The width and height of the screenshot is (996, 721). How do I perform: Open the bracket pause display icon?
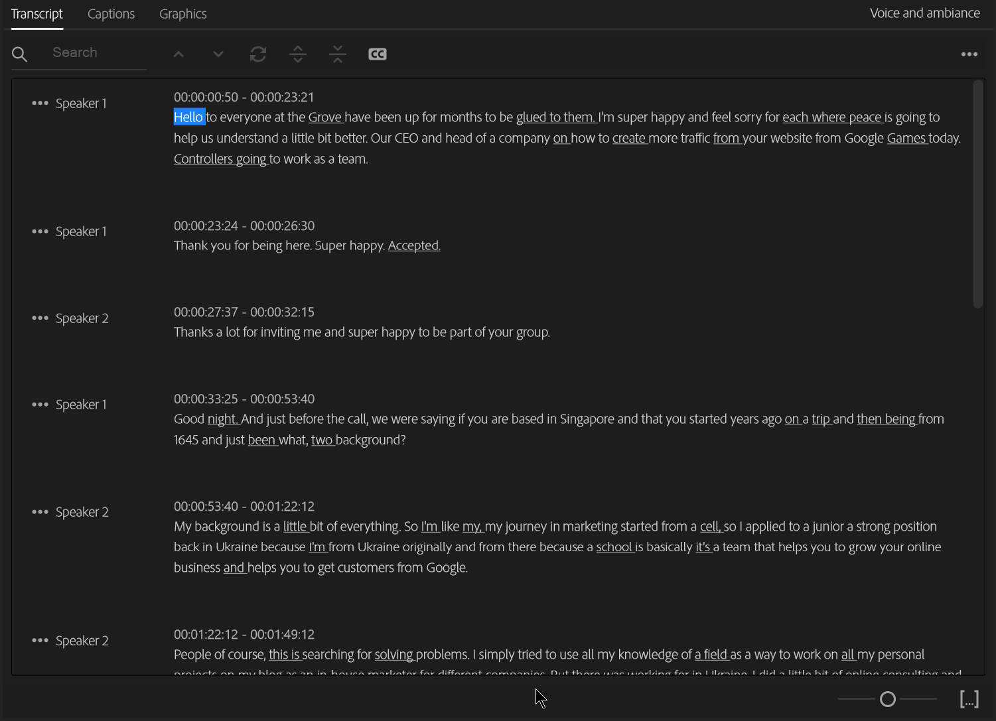coord(969,698)
